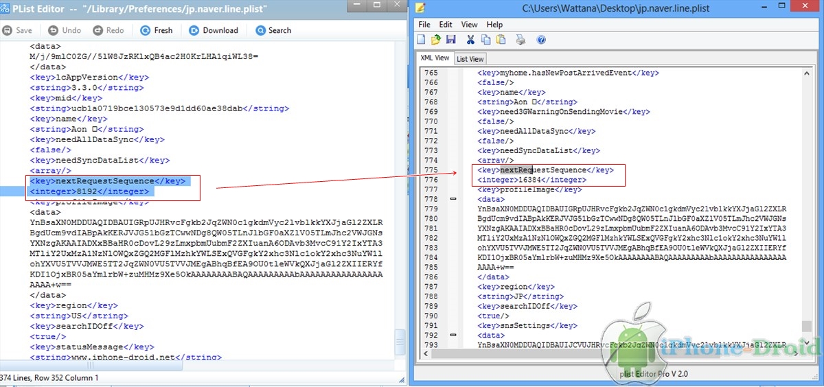Click the Download button in PList Editor
824x387 pixels.
point(214,30)
